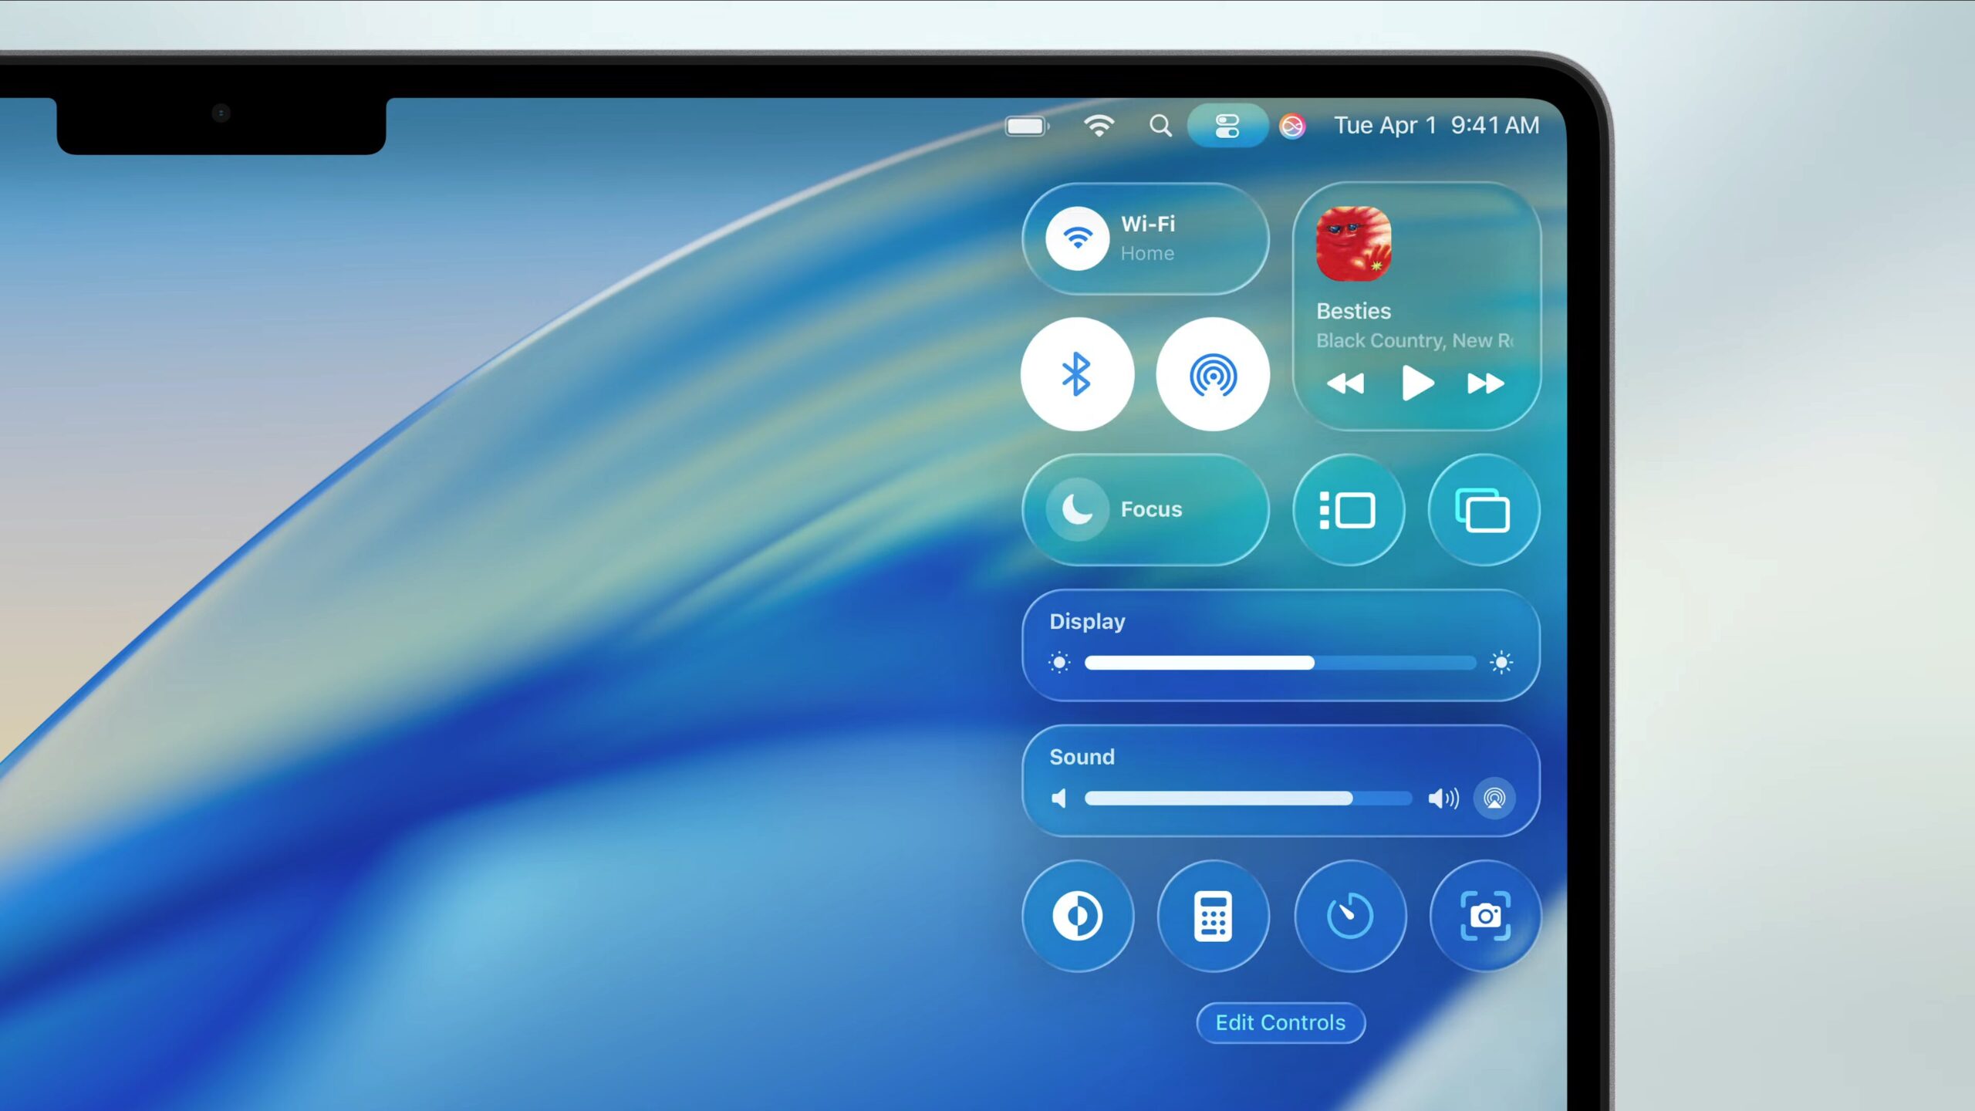The width and height of the screenshot is (1975, 1111).
Task: Open the Calculator control
Action: point(1213,916)
